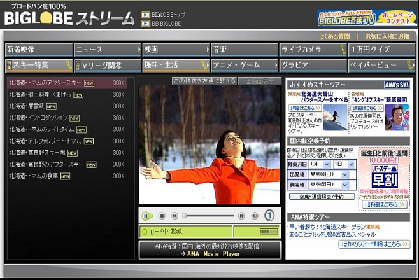Viewport: 419px width, 280px height.
Task: Click the 全画面表示 button
Action: tap(259, 81)
